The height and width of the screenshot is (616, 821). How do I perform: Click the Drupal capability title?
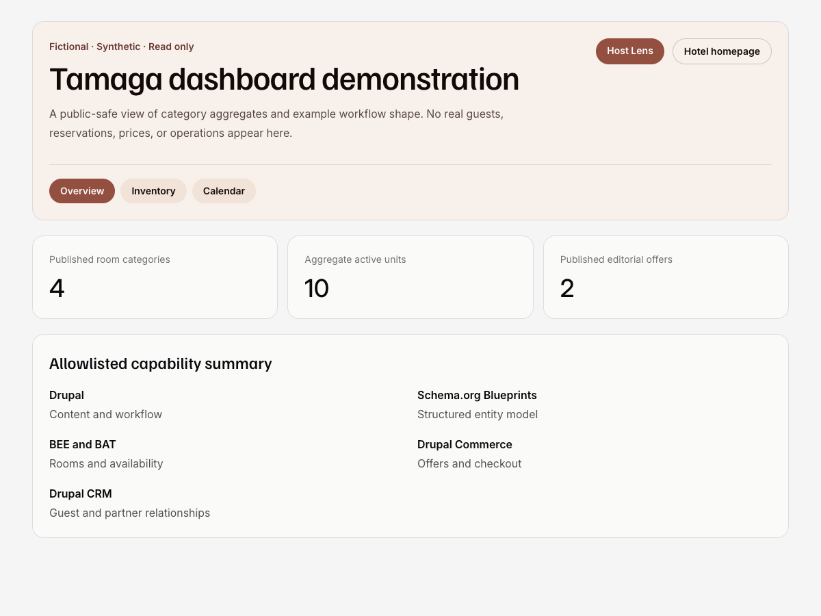tap(66, 395)
